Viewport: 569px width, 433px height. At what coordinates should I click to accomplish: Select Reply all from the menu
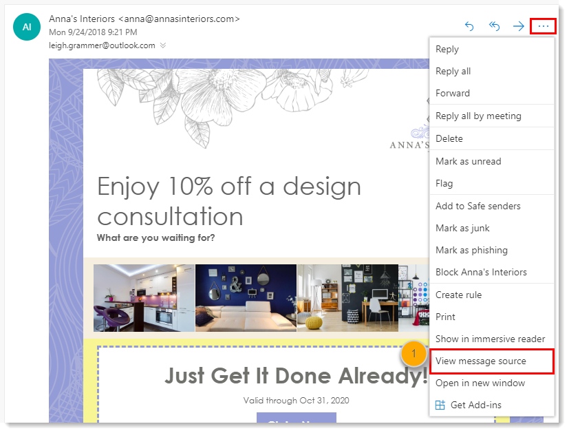[x=492, y=71]
